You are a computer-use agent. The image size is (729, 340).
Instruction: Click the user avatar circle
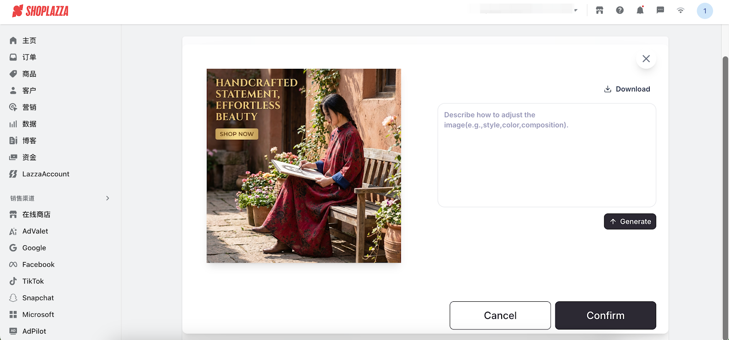click(704, 11)
